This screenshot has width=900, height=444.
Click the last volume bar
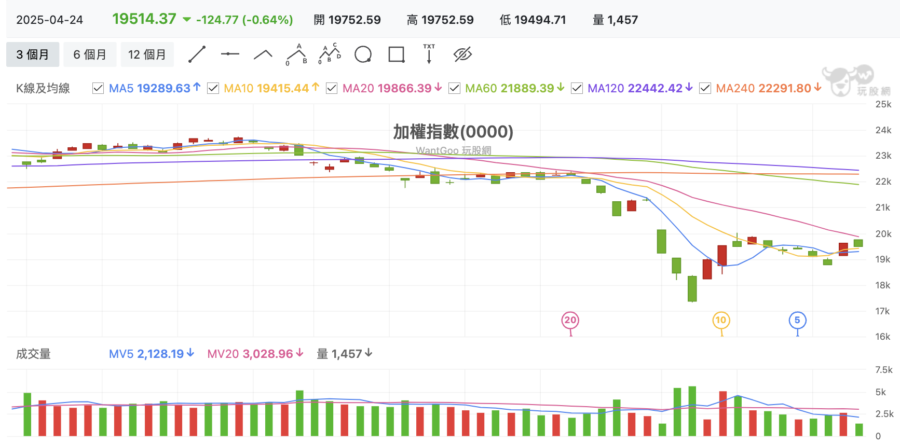[x=859, y=430]
